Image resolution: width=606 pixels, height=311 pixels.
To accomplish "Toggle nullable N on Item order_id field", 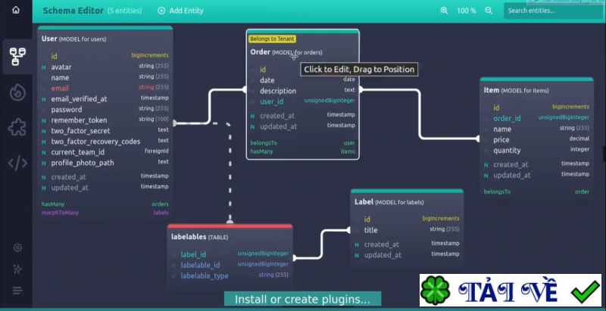I will (486, 119).
